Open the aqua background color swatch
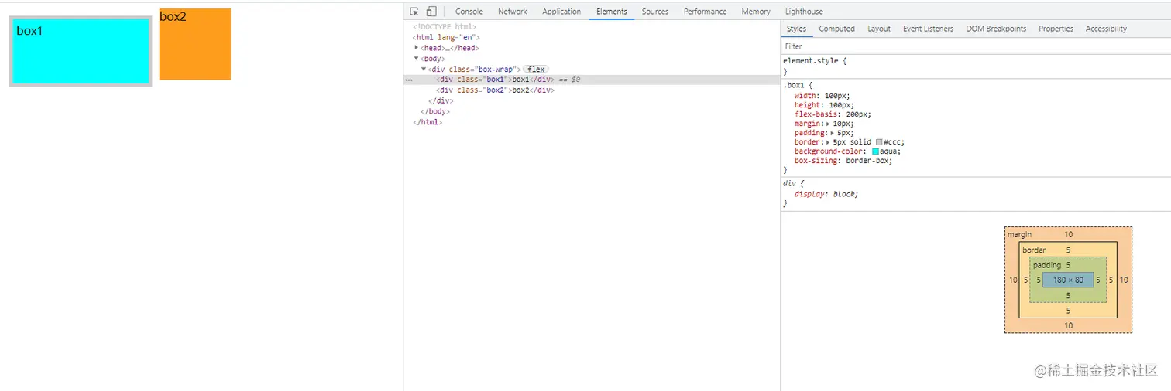Image resolution: width=1171 pixels, height=391 pixels. [x=876, y=151]
